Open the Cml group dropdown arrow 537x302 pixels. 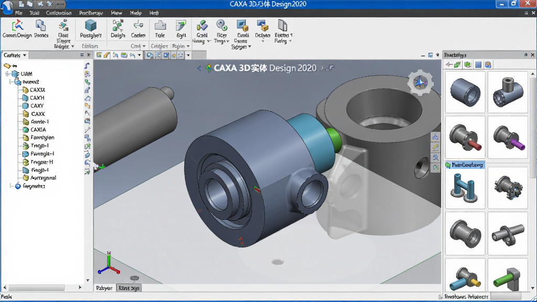(144, 46)
